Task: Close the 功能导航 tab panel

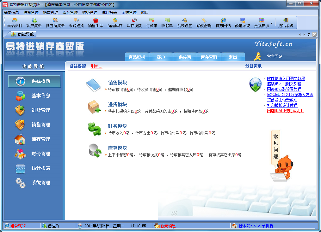Action: pos(314,34)
